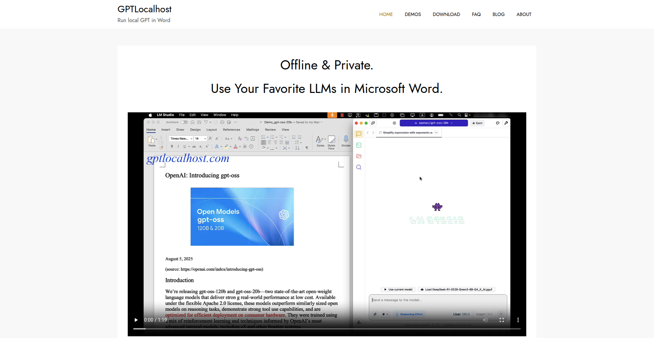Click the Save icon in Word's title bar
Viewport: 654px width, 338px height.
point(199,122)
